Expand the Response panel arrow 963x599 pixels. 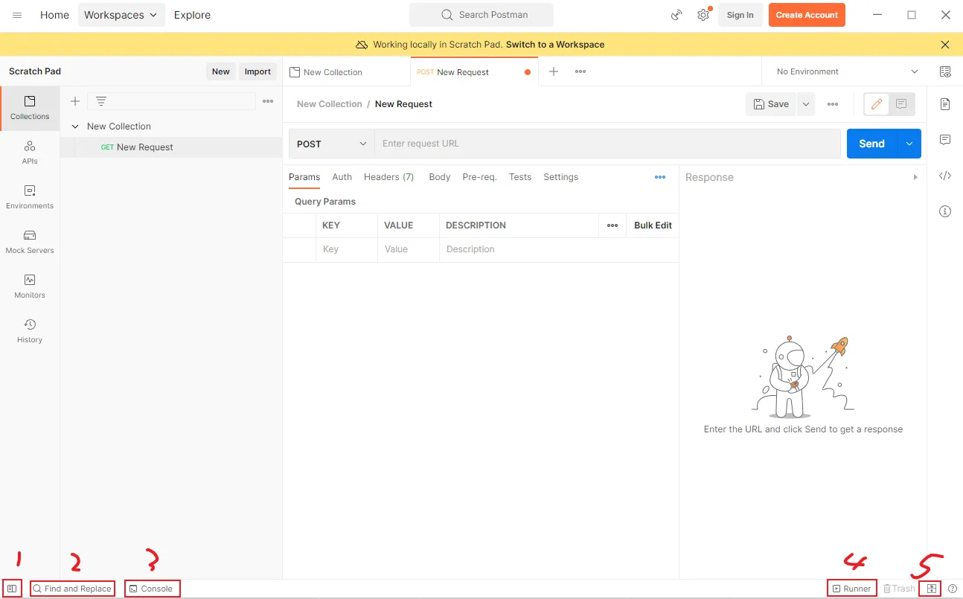pyautogui.click(x=915, y=177)
